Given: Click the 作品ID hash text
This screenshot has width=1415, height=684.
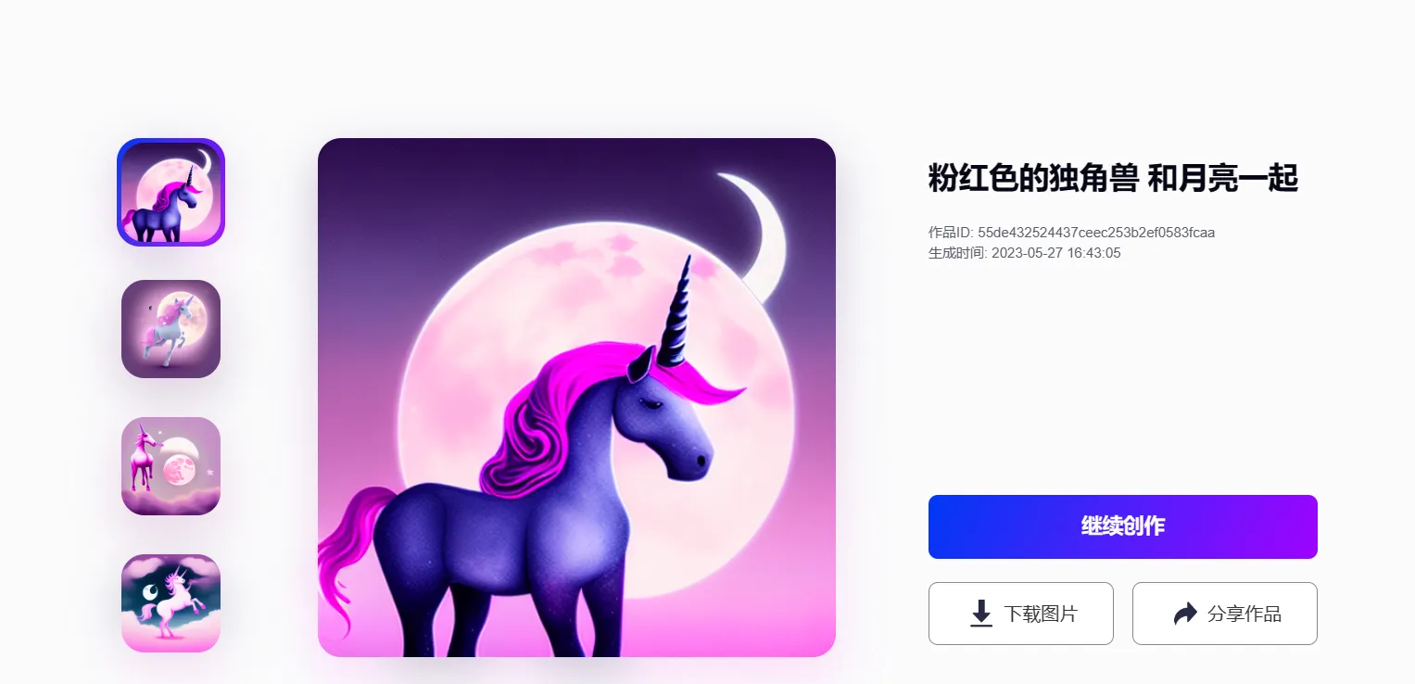Looking at the screenshot, I should click(x=1096, y=233).
